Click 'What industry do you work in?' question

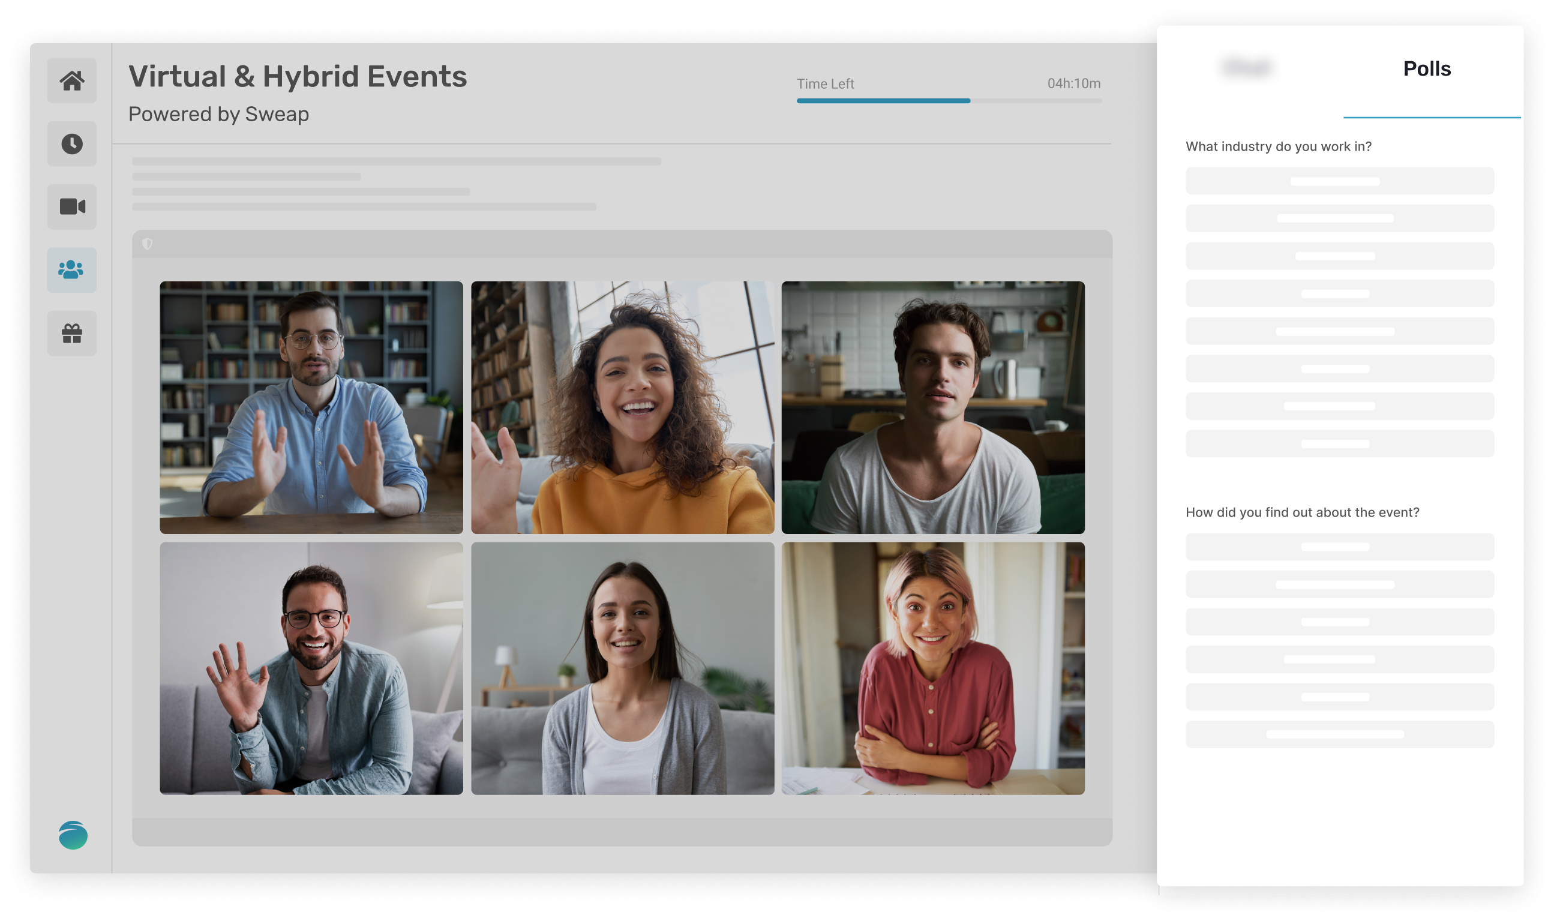1279,146
